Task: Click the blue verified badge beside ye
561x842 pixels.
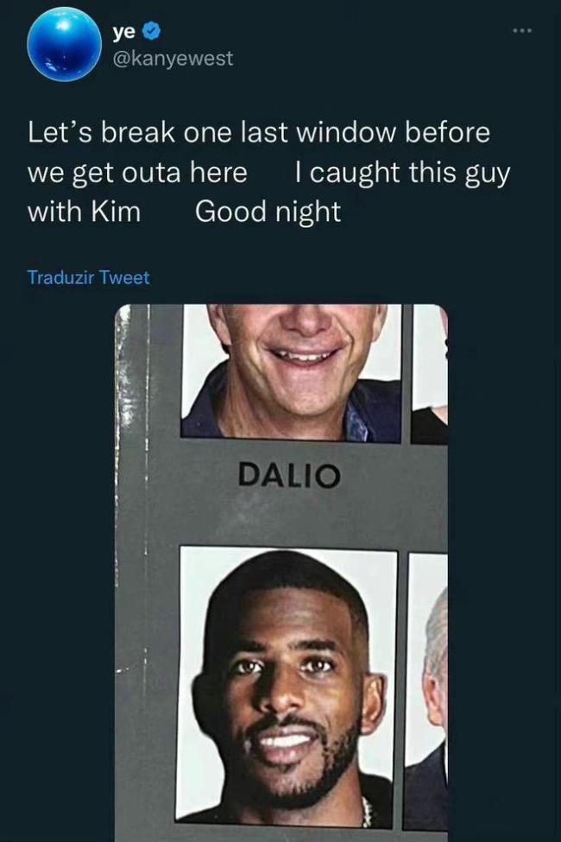Action: click(152, 32)
